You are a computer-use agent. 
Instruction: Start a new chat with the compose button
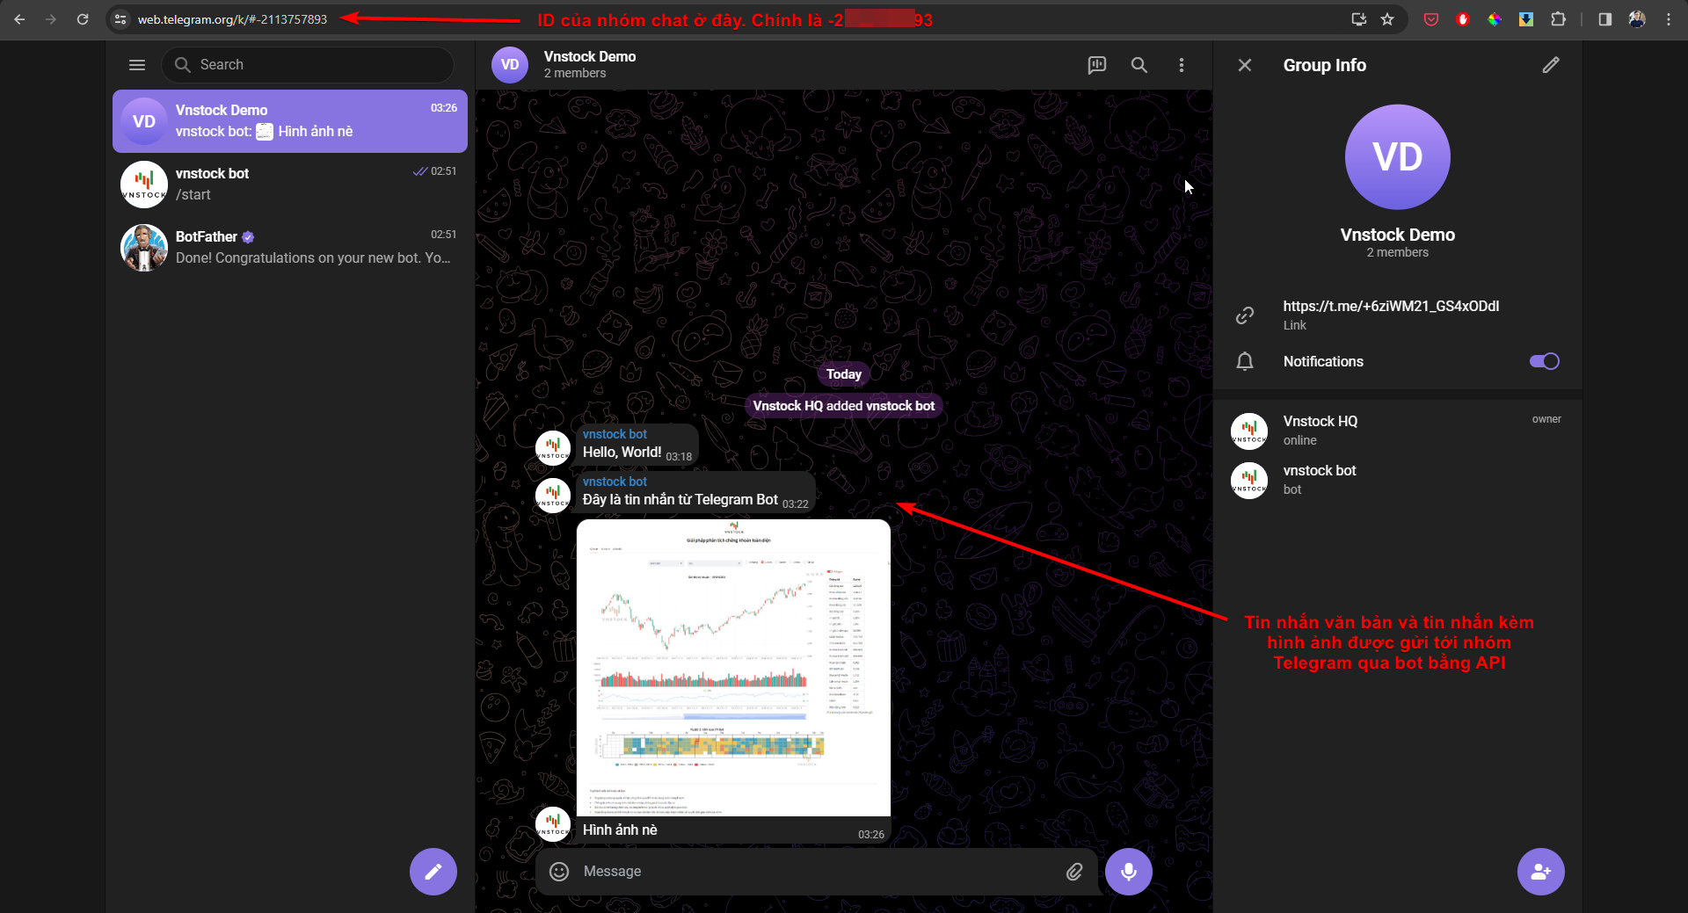433,871
